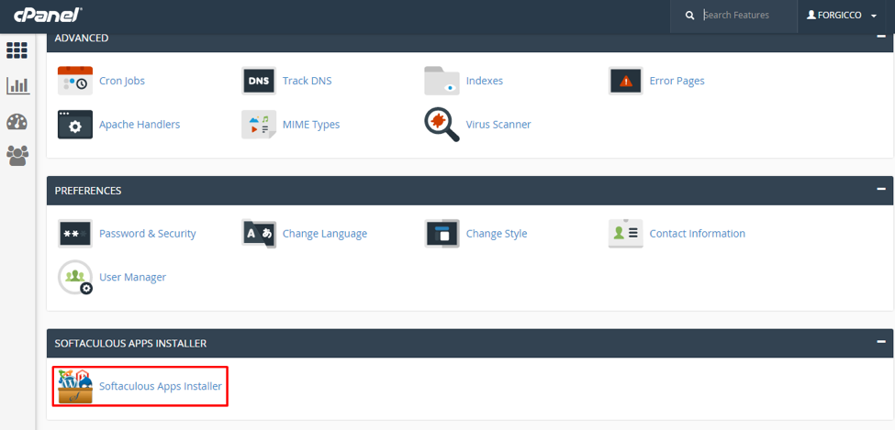Click the cPanel logo
The height and width of the screenshot is (430, 895).
pyautogui.click(x=48, y=16)
